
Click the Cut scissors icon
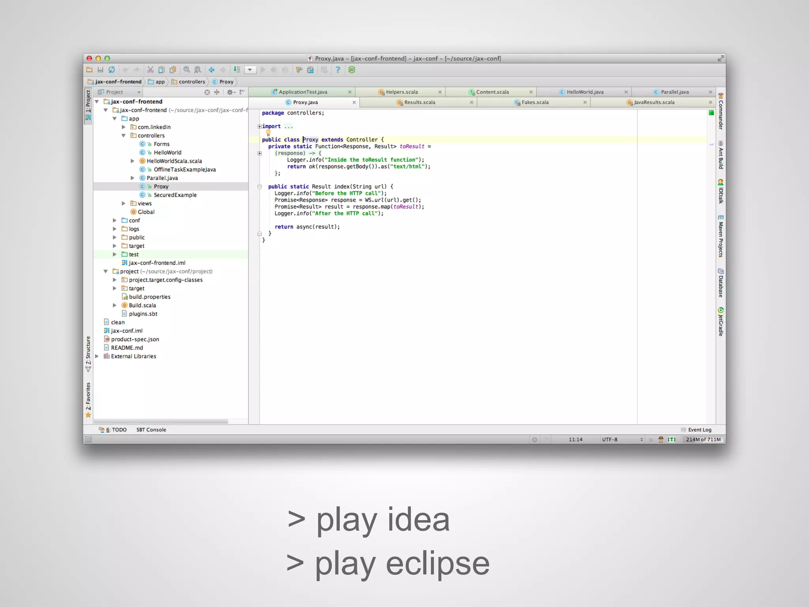(150, 70)
